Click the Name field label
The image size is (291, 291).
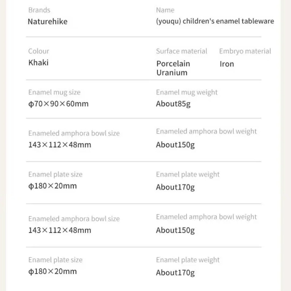pos(165,10)
